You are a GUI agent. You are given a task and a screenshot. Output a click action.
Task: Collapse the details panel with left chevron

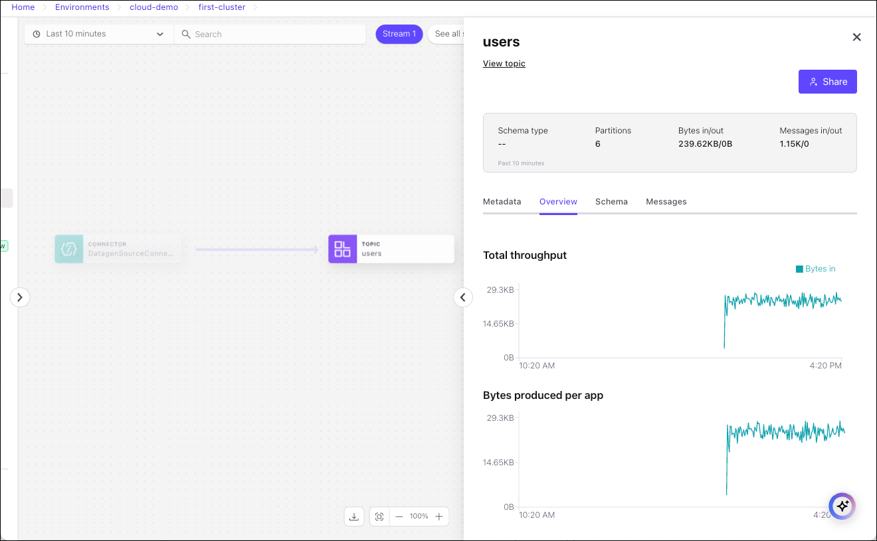pyautogui.click(x=463, y=297)
